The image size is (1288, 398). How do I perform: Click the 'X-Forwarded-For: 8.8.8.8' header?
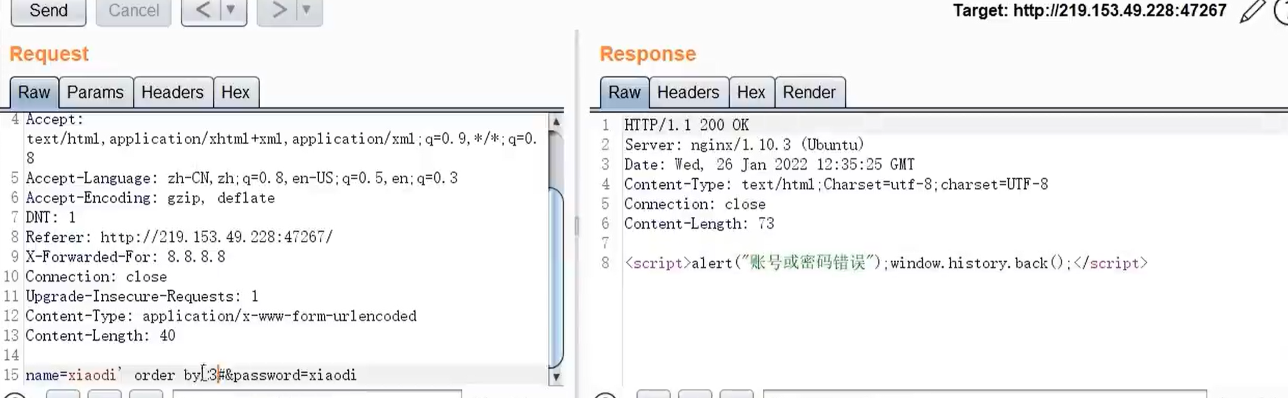[x=125, y=257]
